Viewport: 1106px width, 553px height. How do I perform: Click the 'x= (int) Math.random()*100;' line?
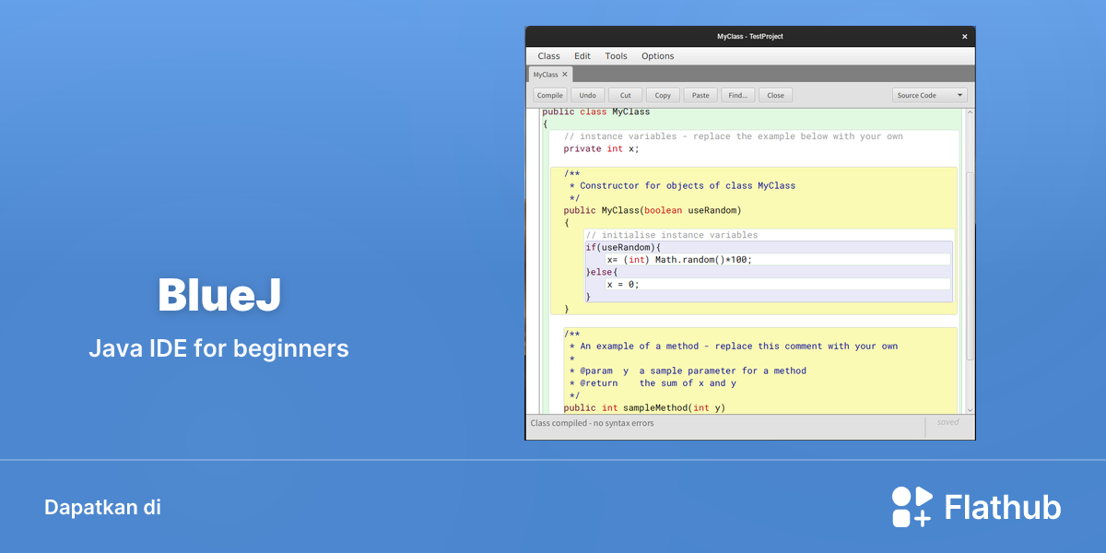679,260
